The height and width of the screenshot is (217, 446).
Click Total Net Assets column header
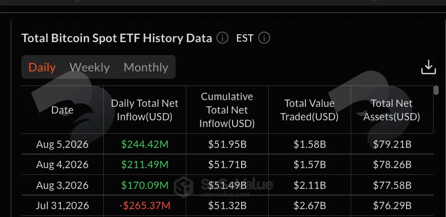tap(392, 110)
